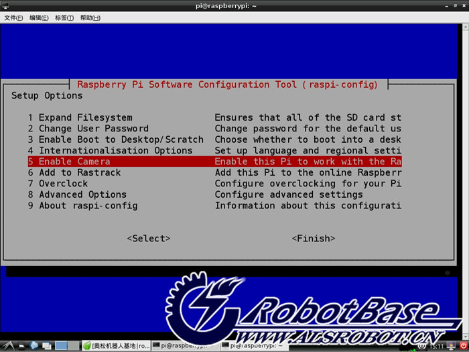Image resolution: width=469 pixels, height=352 pixels.
Task: Select option 9 About raspi-config
Action: 83,206
